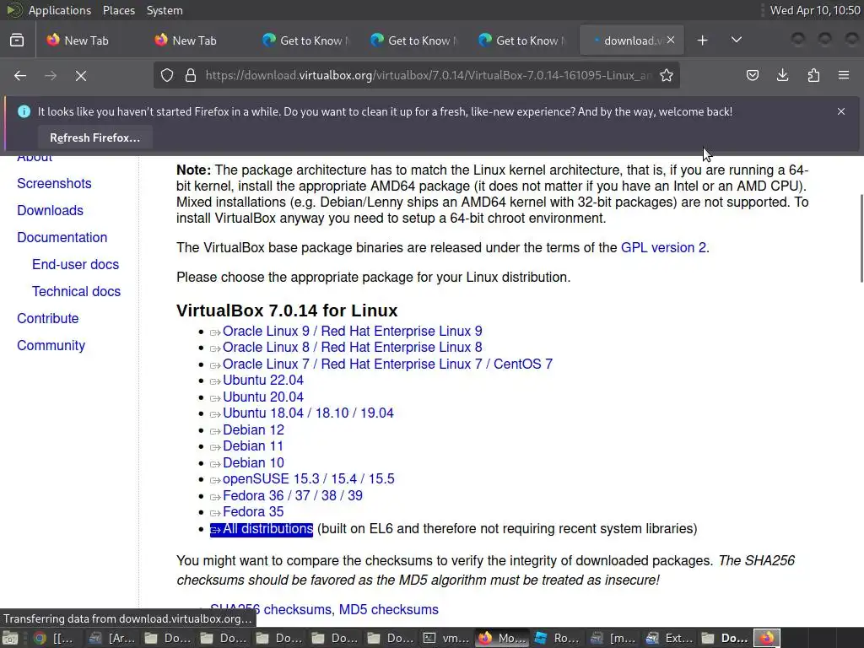The image size is (864, 648).
Task: Switch to the "Ro..." taskbar window
Action: pyautogui.click(x=557, y=638)
